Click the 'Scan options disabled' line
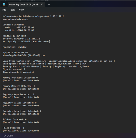This screenshot has height=138, width=136. 46,67
